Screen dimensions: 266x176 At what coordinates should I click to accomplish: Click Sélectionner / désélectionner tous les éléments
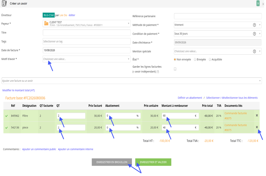click(x=232, y=98)
